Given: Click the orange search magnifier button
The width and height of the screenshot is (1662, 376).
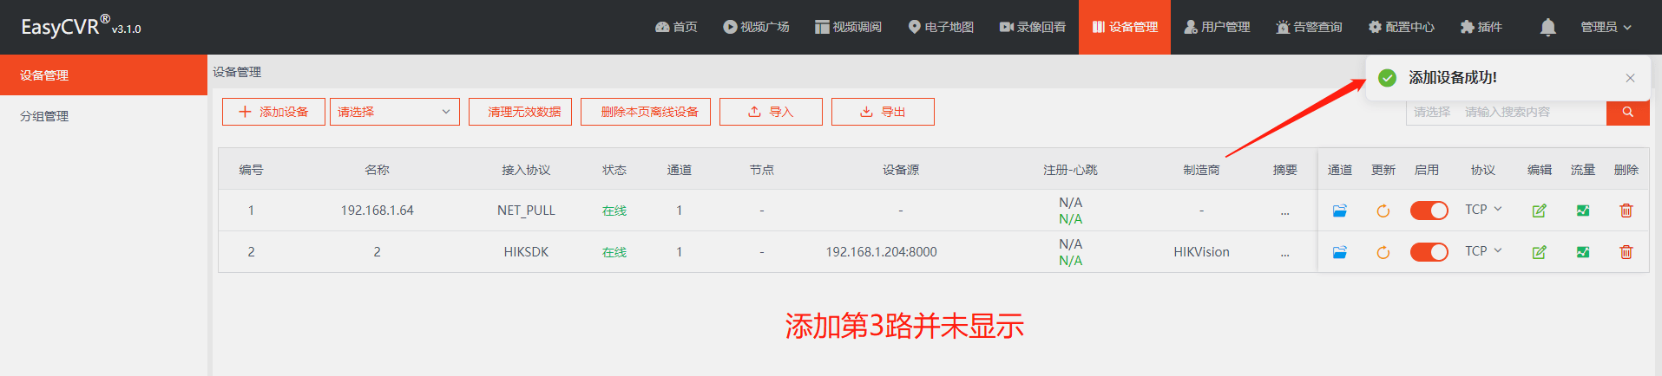Looking at the screenshot, I should (1627, 112).
